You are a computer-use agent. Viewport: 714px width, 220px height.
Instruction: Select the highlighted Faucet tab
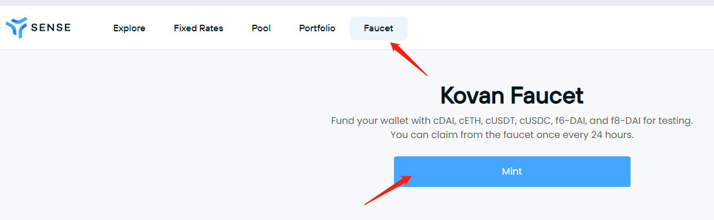coord(379,28)
